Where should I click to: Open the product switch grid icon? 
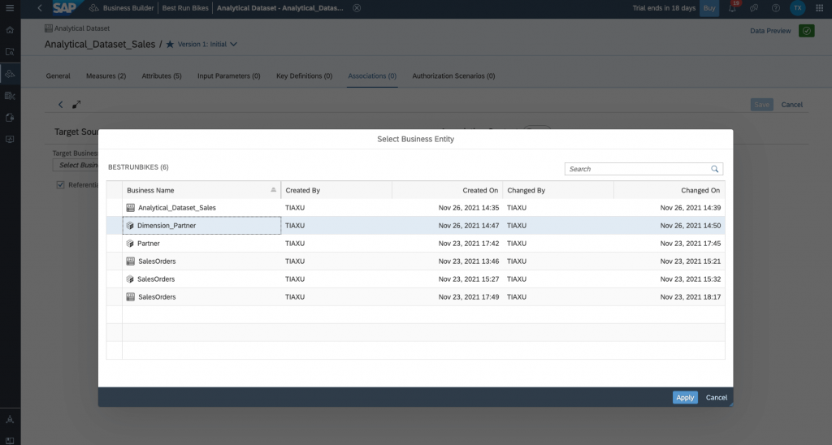(819, 8)
